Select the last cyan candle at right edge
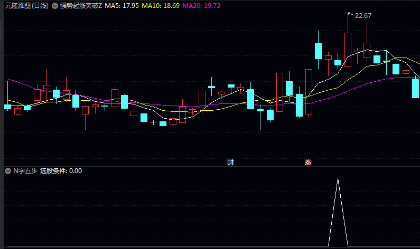The width and height of the screenshot is (420, 249). tap(415, 88)
